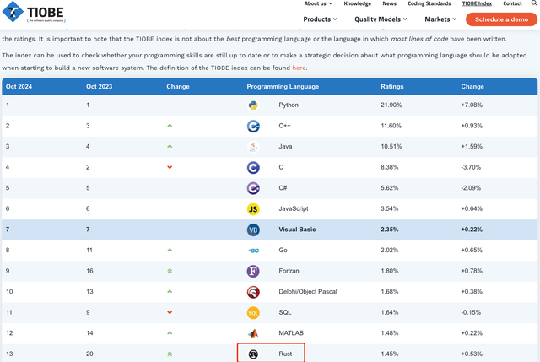This screenshot has height=362, width=540.
Task: Click the C# logo icon
Action: pyautogui.click(x=253, y=188)
